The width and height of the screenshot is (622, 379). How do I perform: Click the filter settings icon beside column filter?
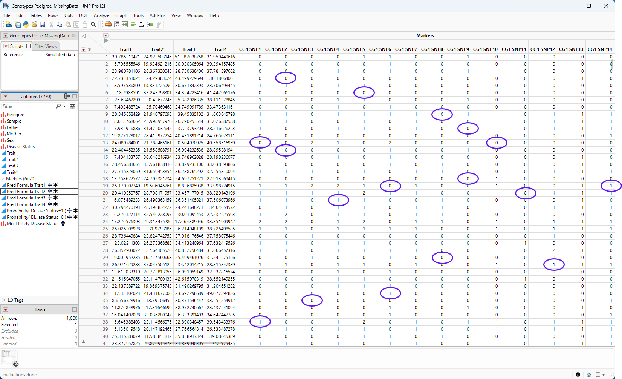point(73,106)
